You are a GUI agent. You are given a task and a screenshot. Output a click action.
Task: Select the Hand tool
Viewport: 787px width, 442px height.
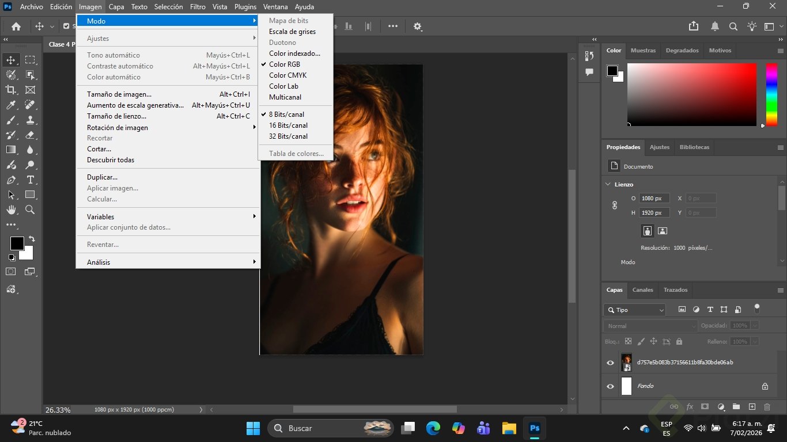(x=11, y=210)
